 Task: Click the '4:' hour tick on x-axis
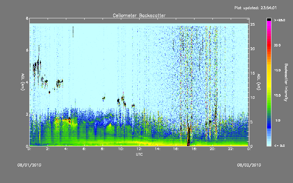[x=66, y=149]
